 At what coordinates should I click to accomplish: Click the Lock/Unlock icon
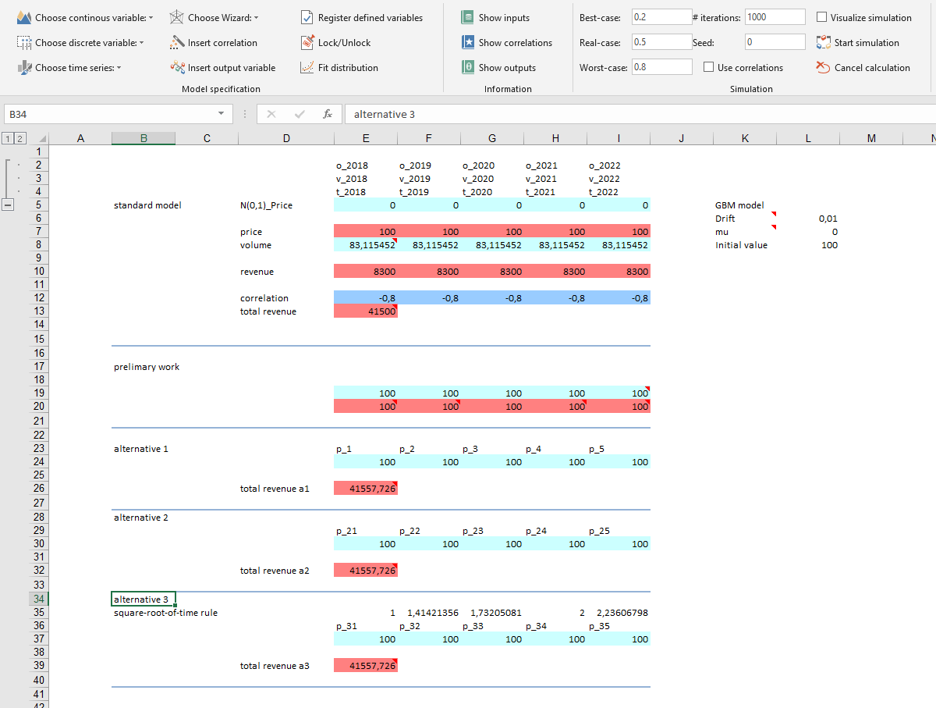click(307, 43)
